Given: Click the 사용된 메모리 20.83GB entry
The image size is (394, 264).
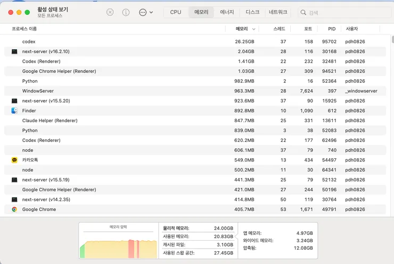Looking at the screenshot, I should point(198,236).
